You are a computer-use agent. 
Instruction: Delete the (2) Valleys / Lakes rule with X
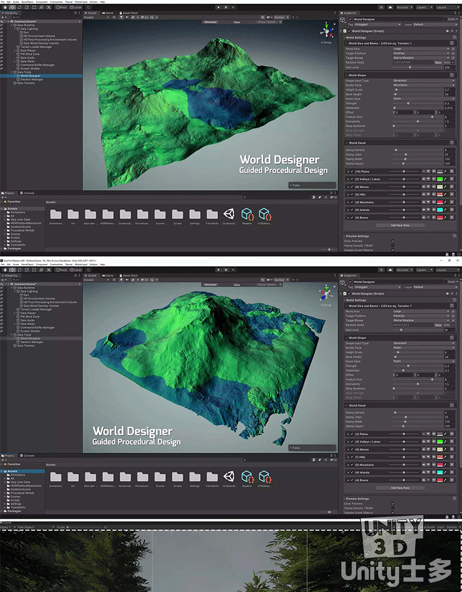452,179
